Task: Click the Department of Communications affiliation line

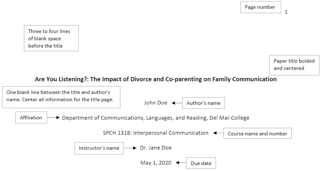Action: [156, 118]
